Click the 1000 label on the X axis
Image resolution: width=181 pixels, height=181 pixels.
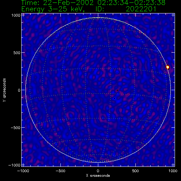173,171
